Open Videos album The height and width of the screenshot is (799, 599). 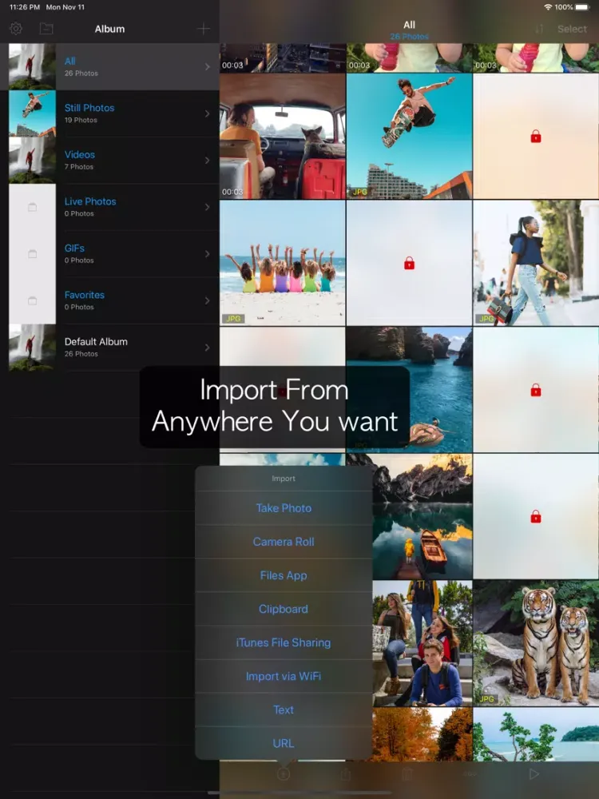pyautogui.click(x=113, y=161)
